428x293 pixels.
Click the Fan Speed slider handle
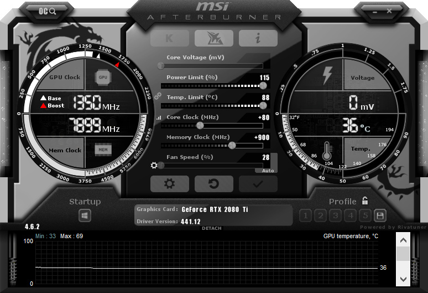(x=161, y=166)
